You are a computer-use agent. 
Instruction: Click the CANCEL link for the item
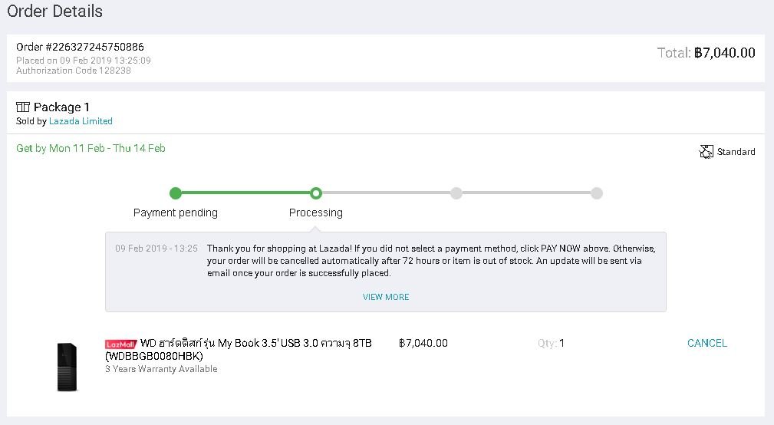tap(706, 343)
